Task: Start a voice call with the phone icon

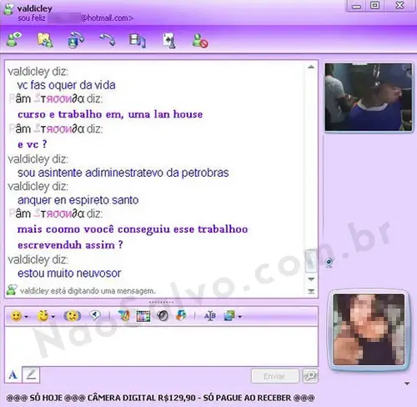Action: point(108,40)
